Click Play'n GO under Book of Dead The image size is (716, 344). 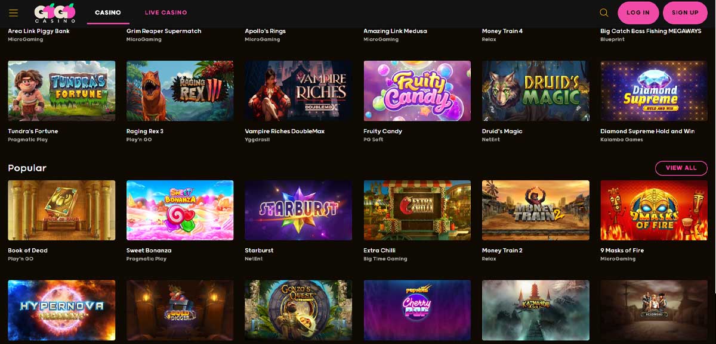(x=20, y=259)
